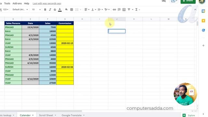Select the cell with date 15/4/2020
Image resolution: width=208 pixels, height=117 pixels.
point(30,27)
